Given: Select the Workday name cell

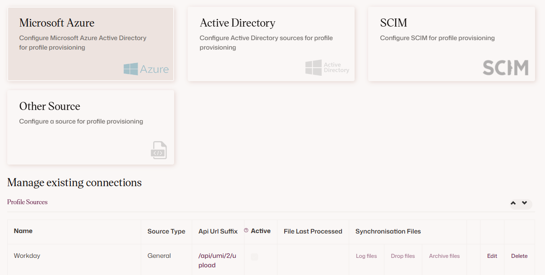Looking at the screenshot, I should pyautogui.click(x=27, y=256).
